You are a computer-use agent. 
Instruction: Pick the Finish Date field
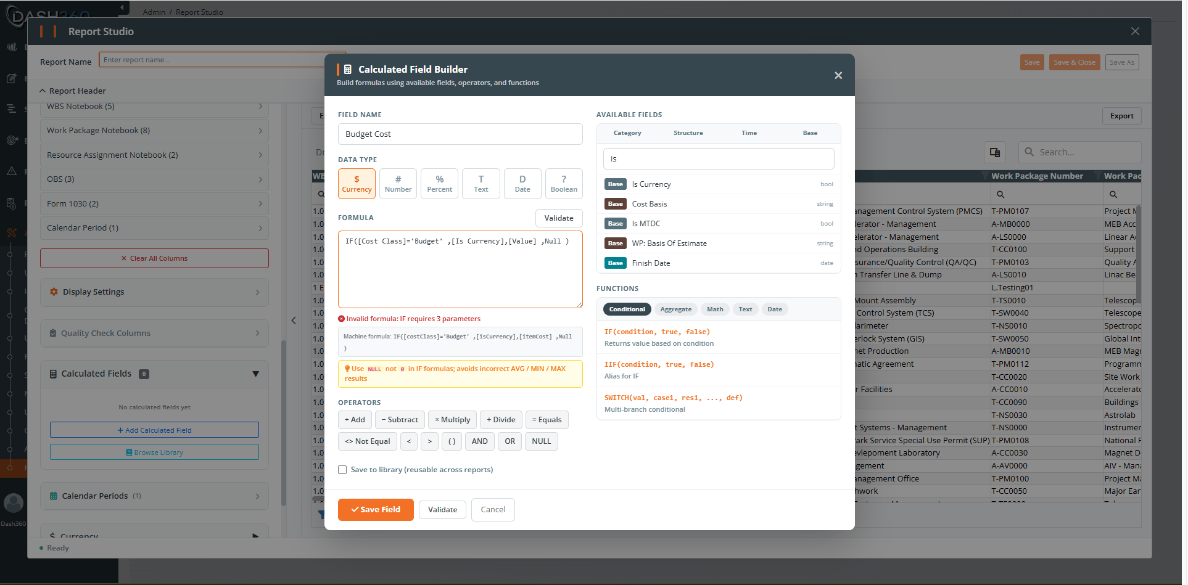719,263
